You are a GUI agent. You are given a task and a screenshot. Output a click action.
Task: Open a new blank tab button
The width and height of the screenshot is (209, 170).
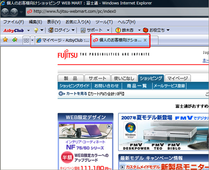coord(154,40)
